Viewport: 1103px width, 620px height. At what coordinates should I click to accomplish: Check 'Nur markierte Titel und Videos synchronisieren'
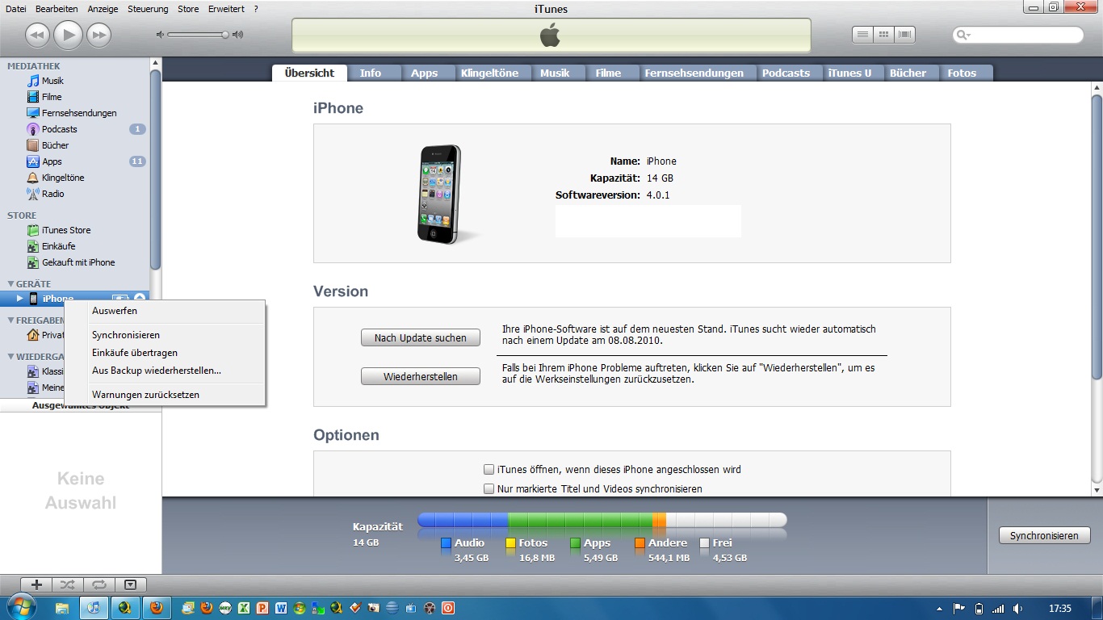(489, 488)
